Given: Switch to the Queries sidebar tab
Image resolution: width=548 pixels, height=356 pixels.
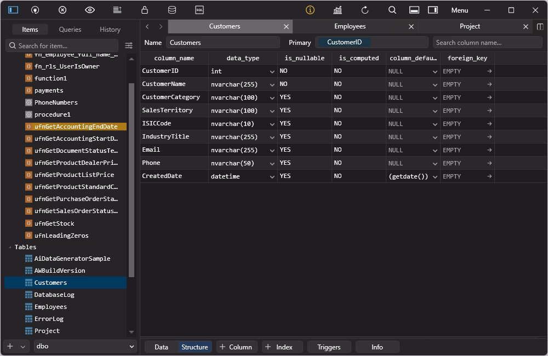Looking at the screenshot, I should 70,30.
